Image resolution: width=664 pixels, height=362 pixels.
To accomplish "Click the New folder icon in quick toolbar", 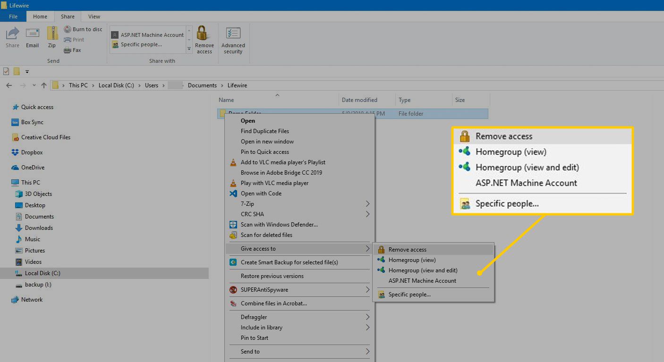I will (17, 71).
